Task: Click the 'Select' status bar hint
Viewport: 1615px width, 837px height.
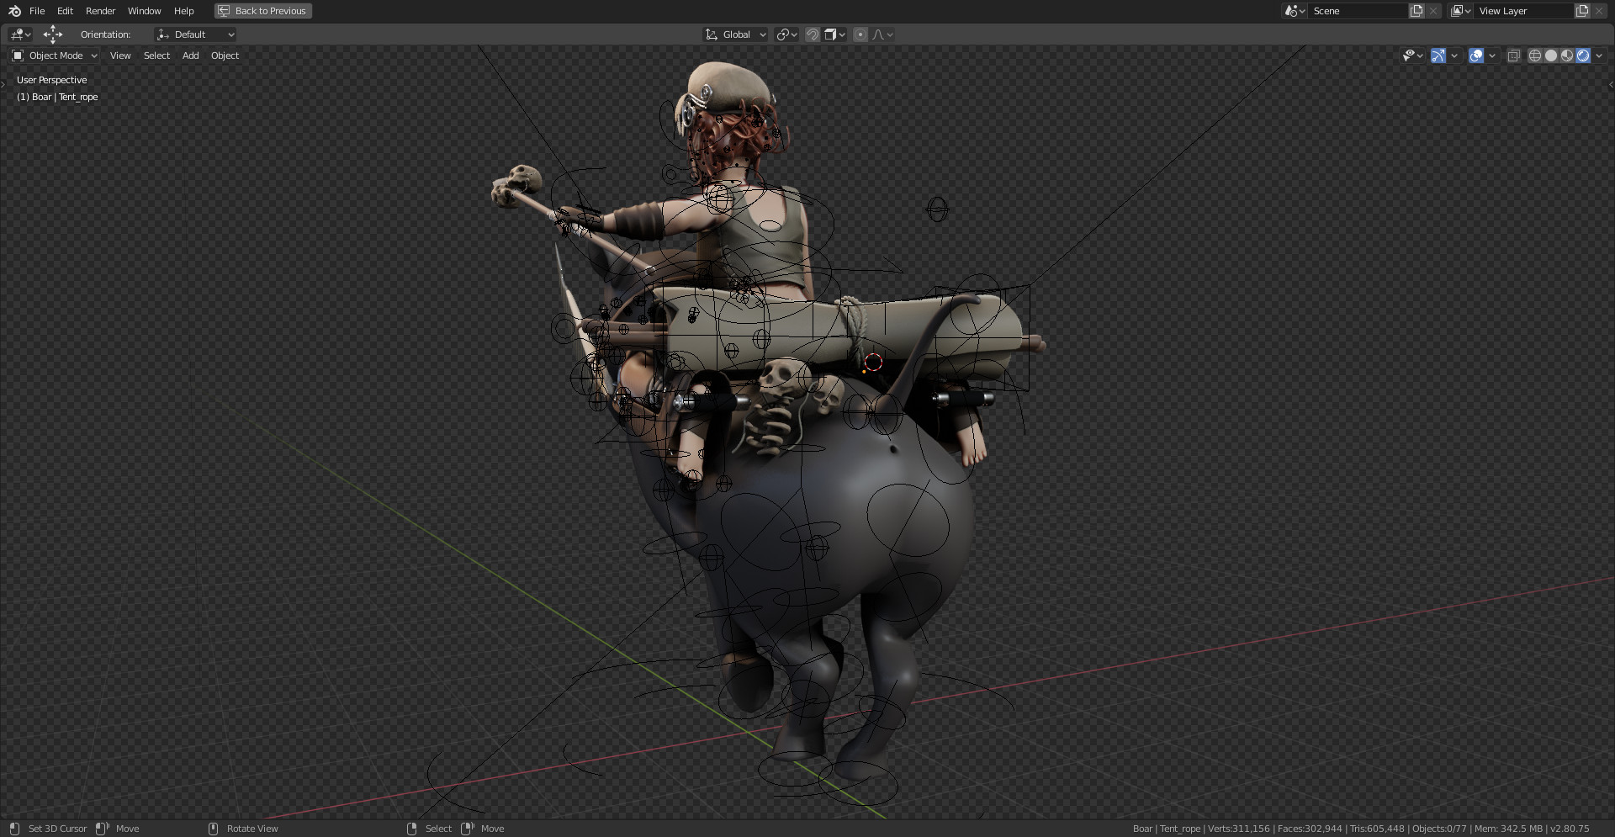Action: 438,829
